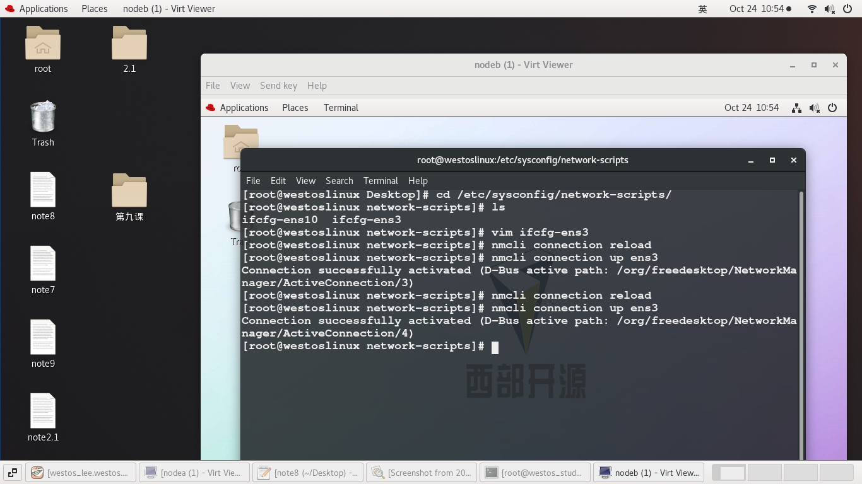Click the power icon in the guest top bar
The width and height of the screenshot is (862, 484).
tap(832, 107)
